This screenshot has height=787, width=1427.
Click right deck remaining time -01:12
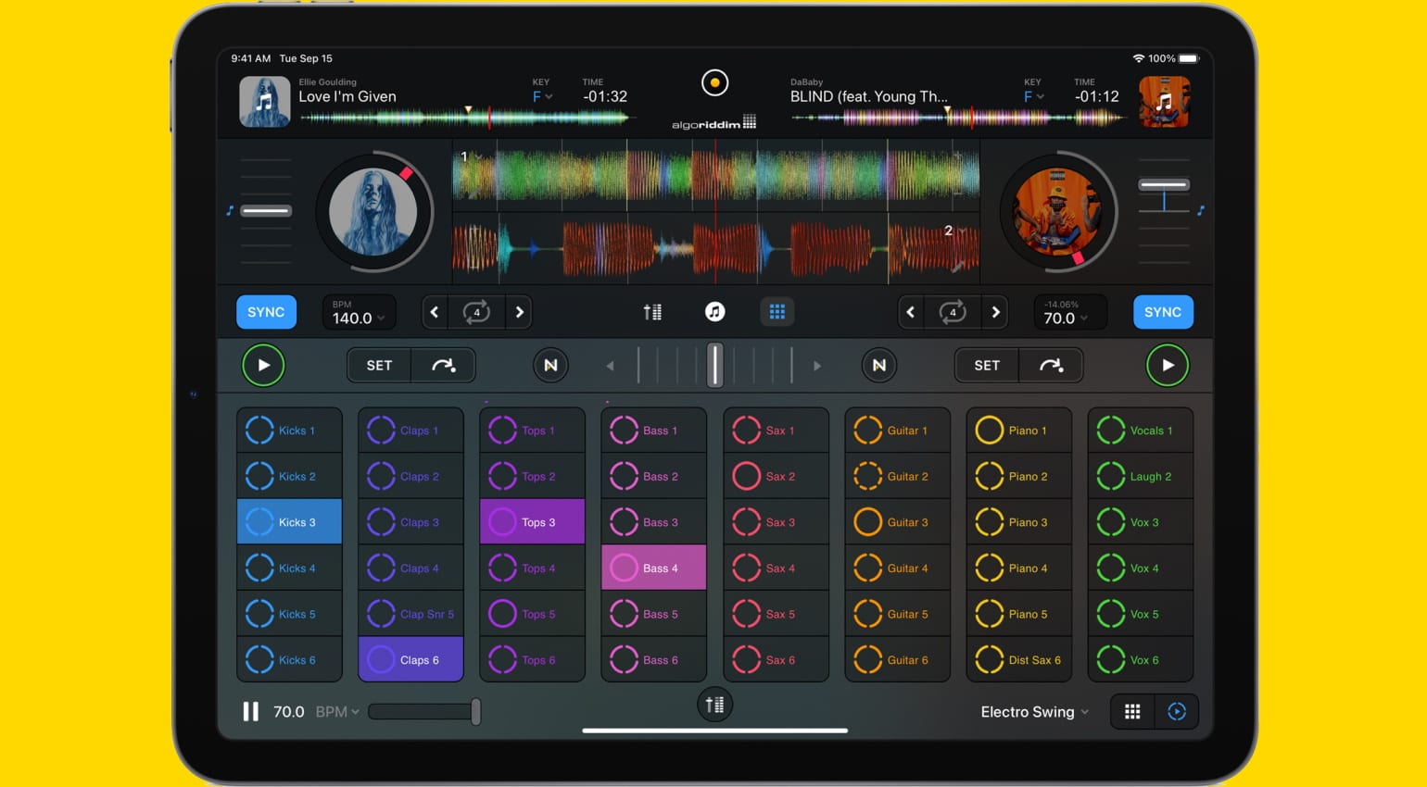(1097, 96)
